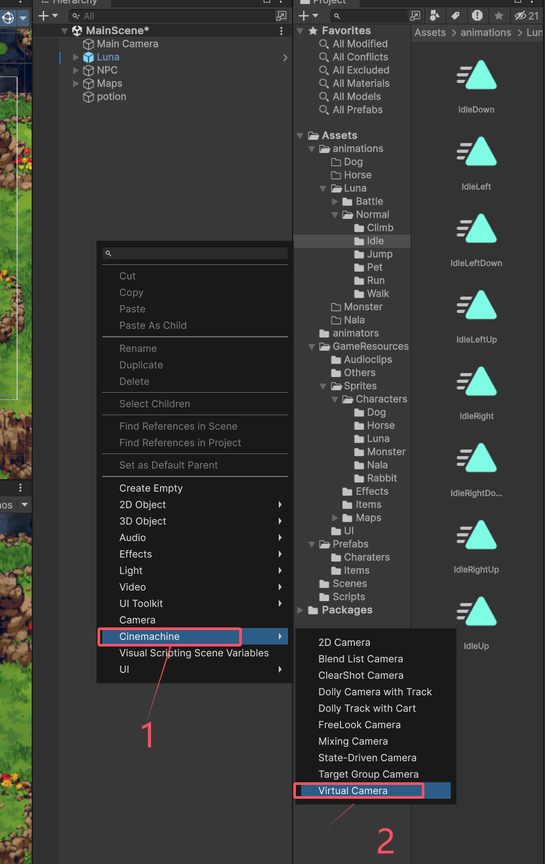
Task: Select the IdleRightDo... animation clip icon
Action: pyautogui.click(x=476, y=458)
